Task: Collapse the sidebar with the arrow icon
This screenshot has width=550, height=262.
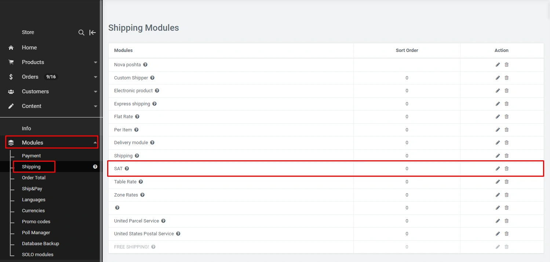Action: pyautogui.click(x=93, y=33)
